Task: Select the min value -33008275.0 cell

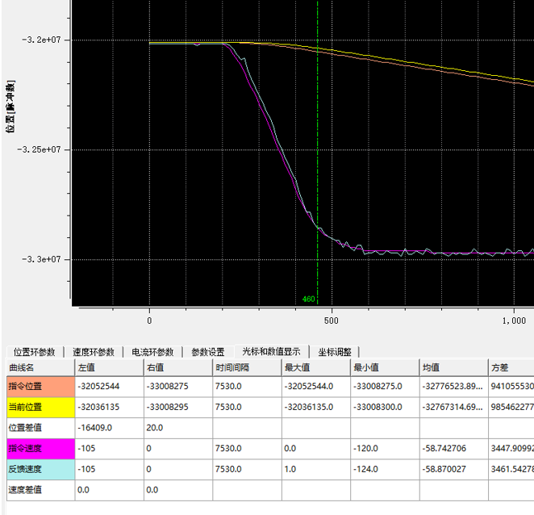Action: (x=385, y=387)
